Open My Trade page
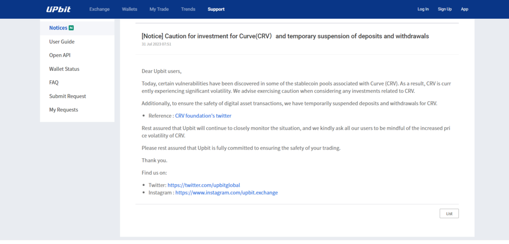509x244 pixels. pos(158,9)
